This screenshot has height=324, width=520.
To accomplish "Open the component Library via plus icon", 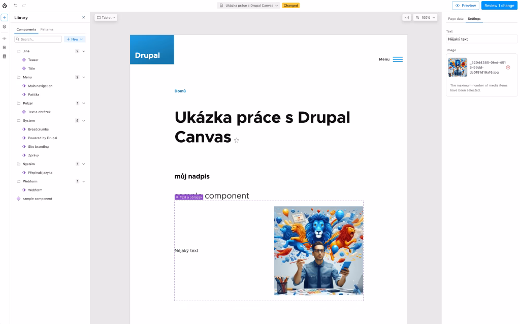I will [x=4, y=18].
